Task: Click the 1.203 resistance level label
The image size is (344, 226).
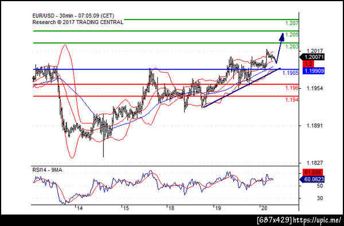Action: click(x=292, y=46)
